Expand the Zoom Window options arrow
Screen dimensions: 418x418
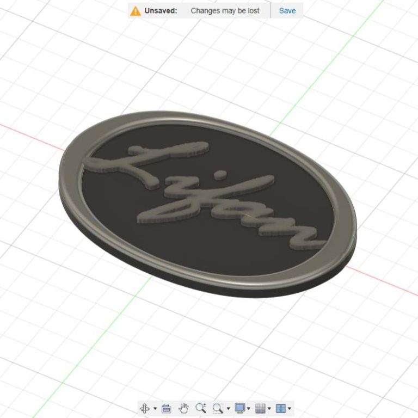[x=228, y=408]
